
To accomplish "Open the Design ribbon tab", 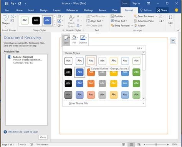I will point(44,10).
